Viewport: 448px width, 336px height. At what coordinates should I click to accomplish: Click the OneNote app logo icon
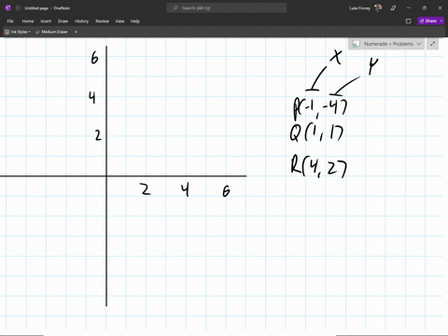coord(8,8)
